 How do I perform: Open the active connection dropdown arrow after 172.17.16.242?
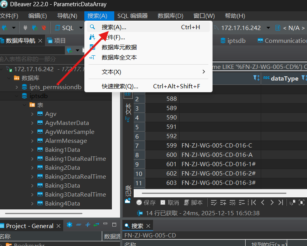point(268,28)
